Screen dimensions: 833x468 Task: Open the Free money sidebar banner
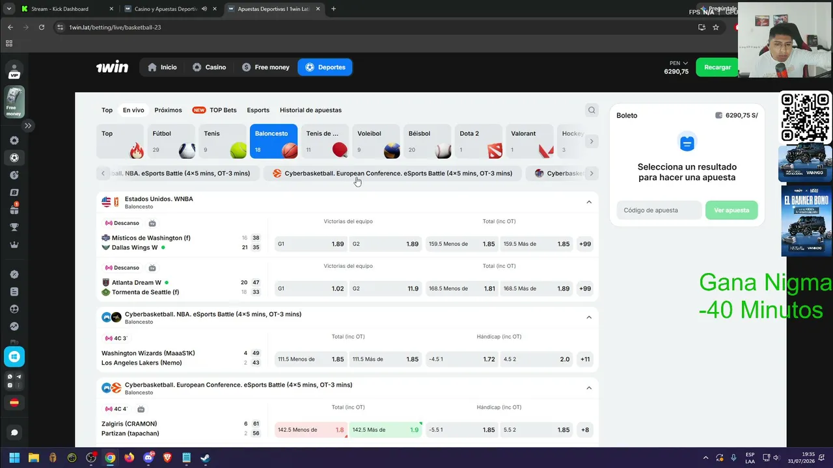pyautogui.click(x=14, y=102)
